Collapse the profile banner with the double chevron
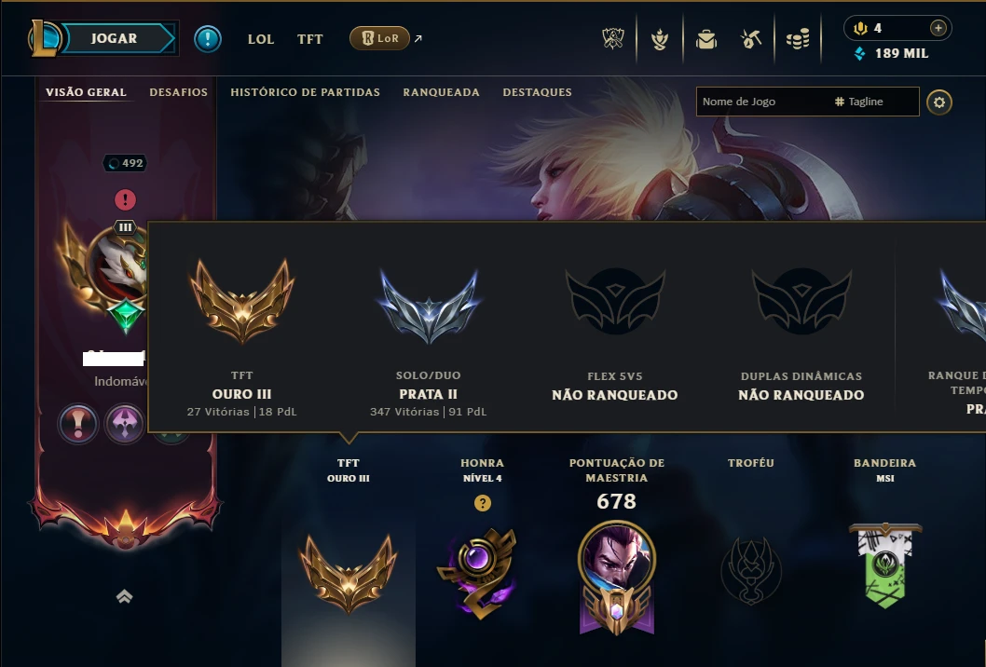This screenshot has height=667, width=986. coord(125,596)
